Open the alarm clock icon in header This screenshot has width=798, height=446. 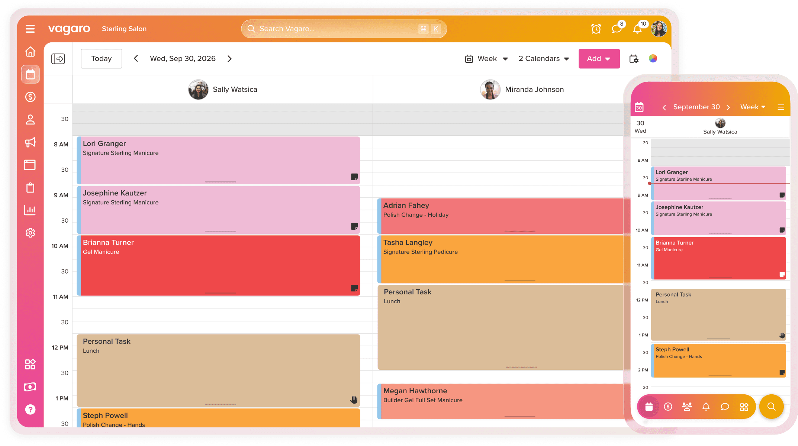point(596,29)
